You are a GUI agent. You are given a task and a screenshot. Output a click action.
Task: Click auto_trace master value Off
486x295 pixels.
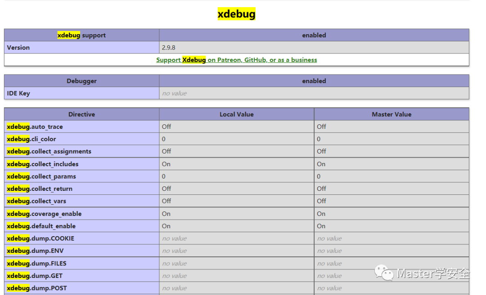pos(321,127)
